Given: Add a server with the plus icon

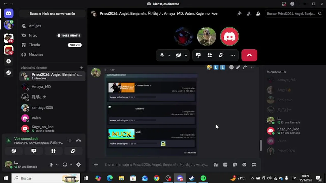Looking at the screenshot, I should coord(8,61).
